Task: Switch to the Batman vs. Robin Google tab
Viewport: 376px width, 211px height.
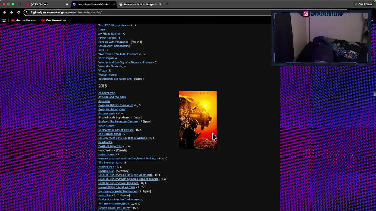Action: pyautogui.click(x=140, y=4)
